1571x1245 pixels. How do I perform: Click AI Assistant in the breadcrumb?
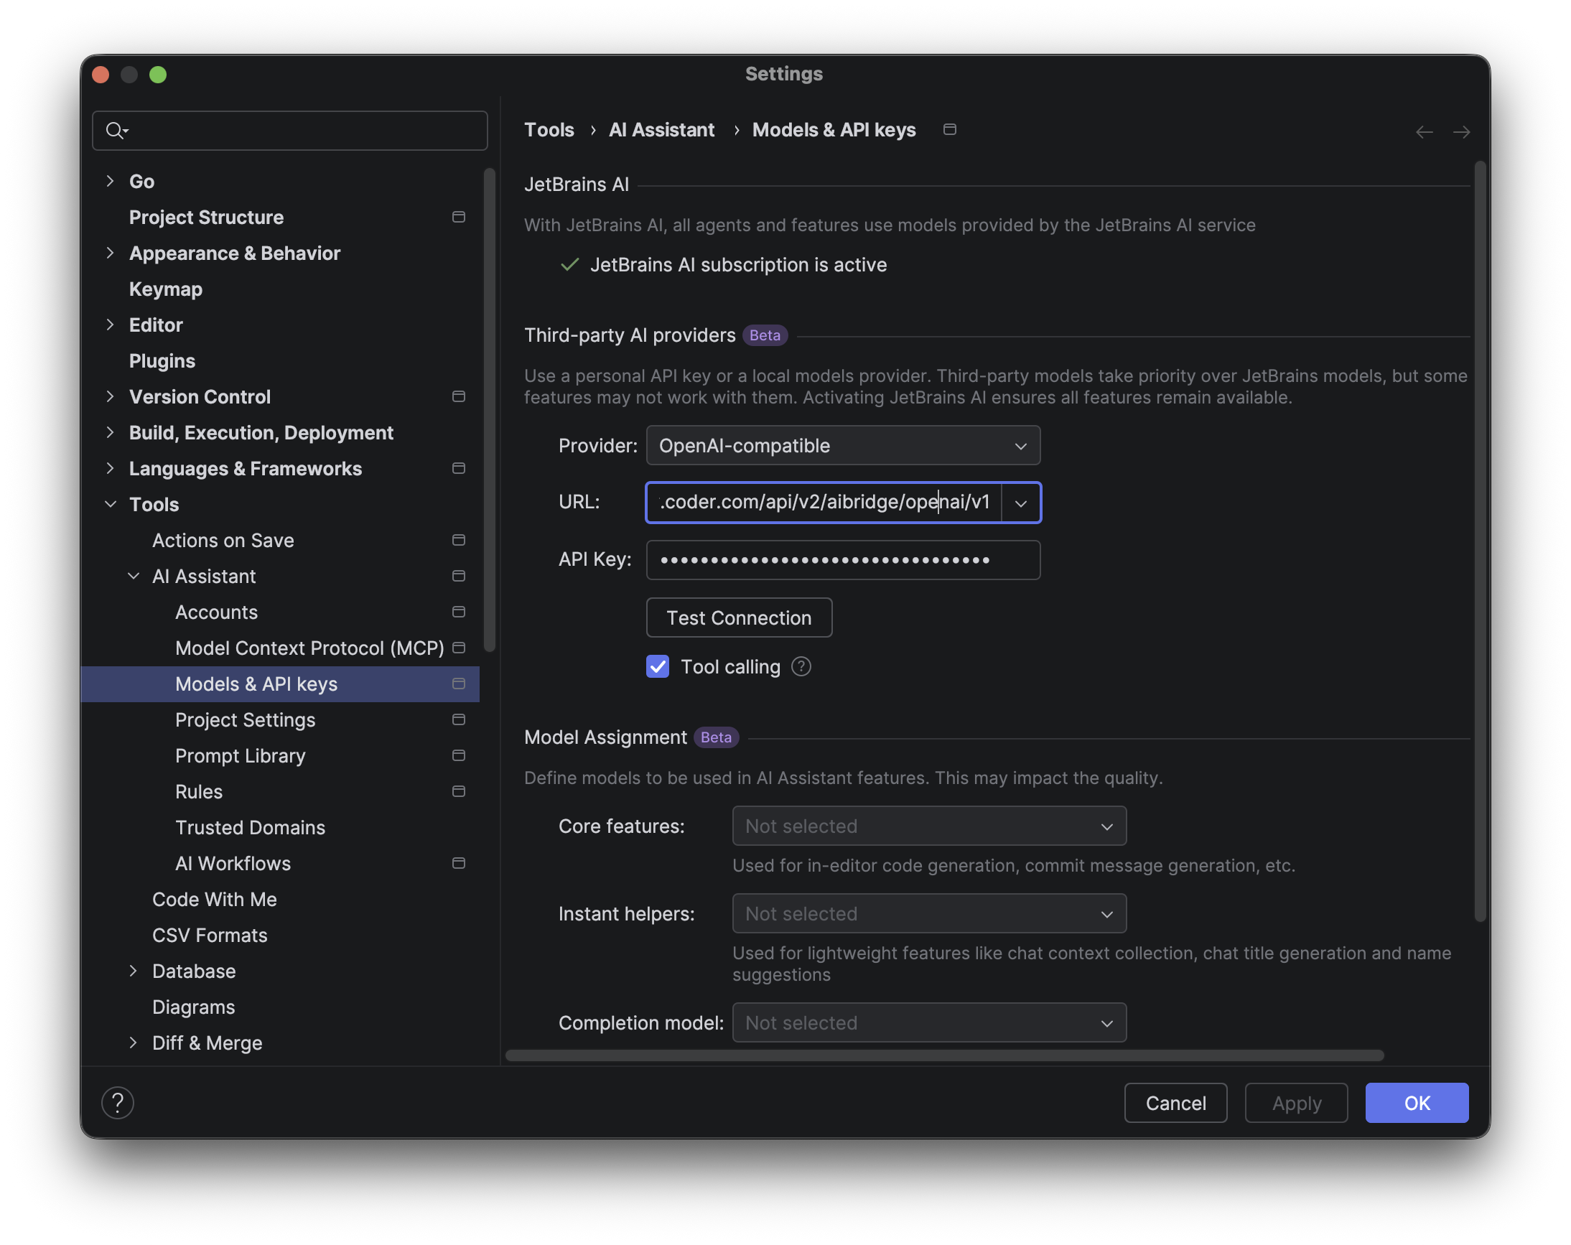(661, 130)
